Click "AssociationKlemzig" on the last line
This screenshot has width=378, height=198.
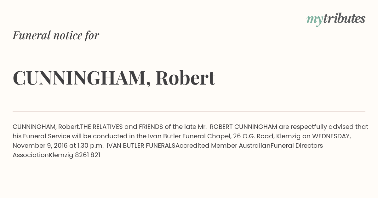[x=43, y=155]
